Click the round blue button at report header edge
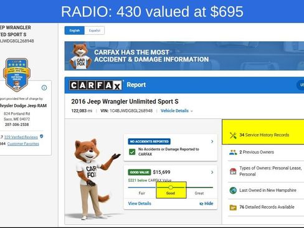Image resolution: width=304 pixels, height=228 pixels. (x=300, y=85)
